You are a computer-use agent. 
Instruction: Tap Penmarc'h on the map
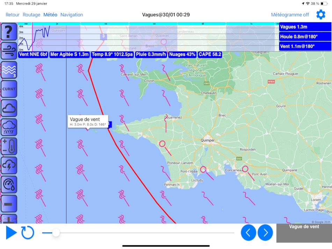(x=172, y=184)
